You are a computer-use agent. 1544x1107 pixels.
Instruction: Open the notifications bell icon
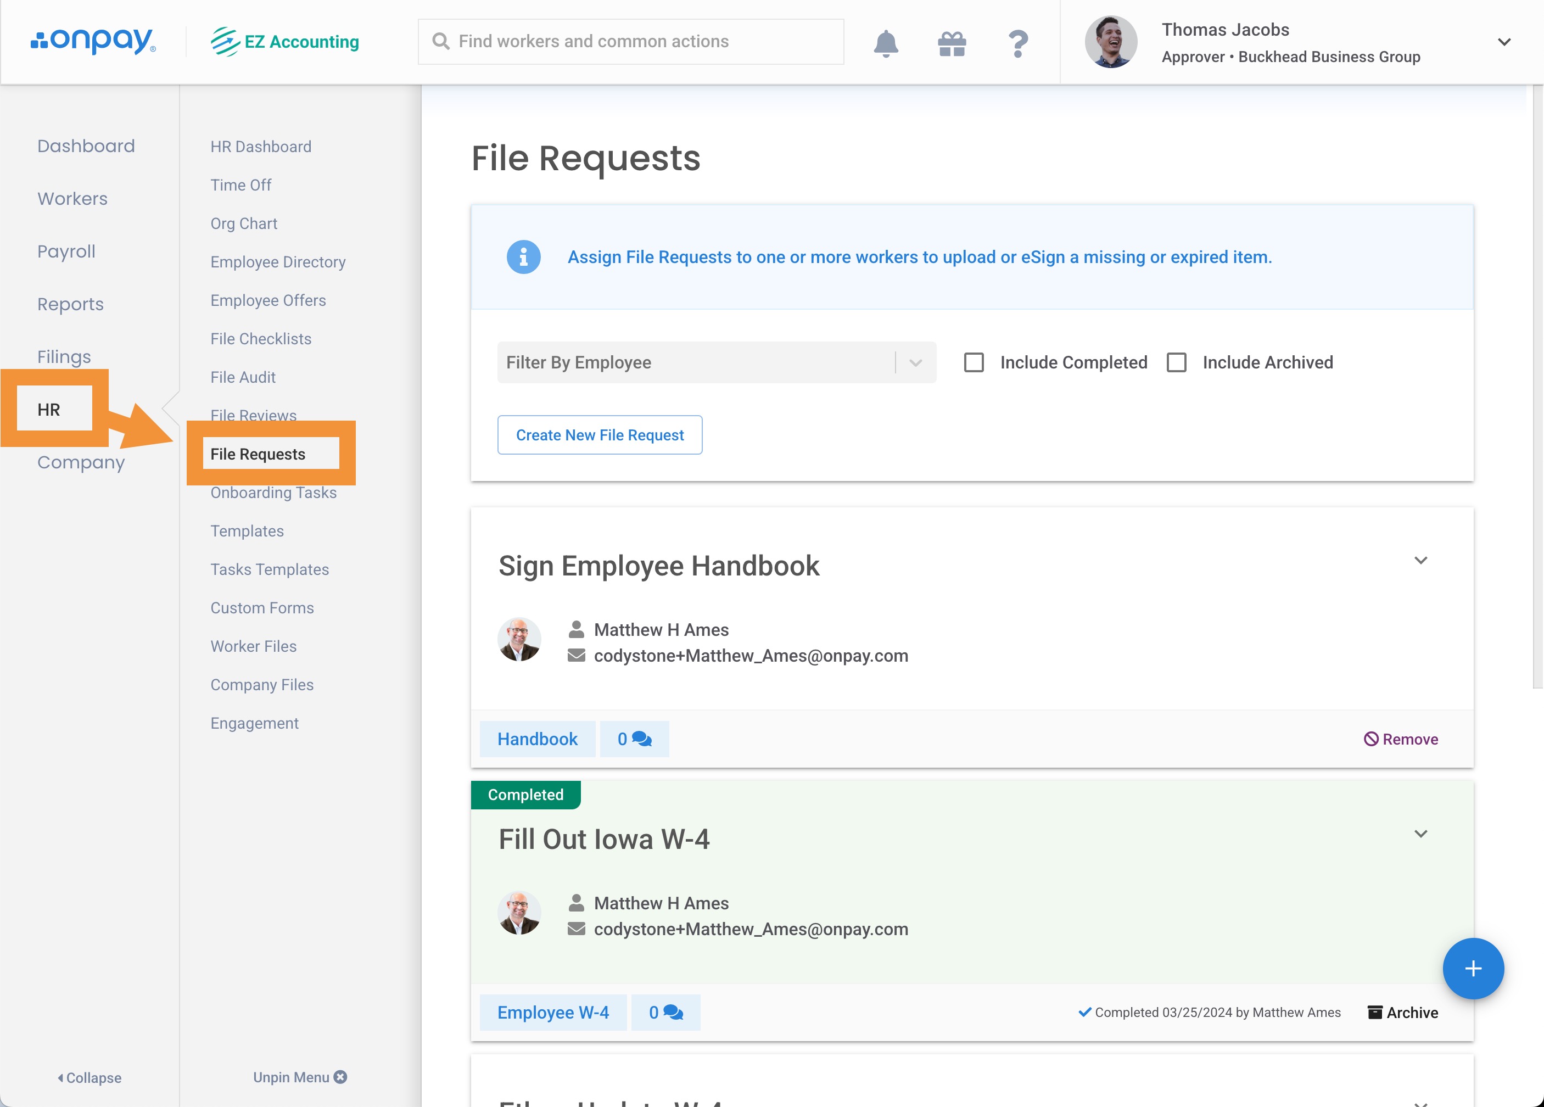pyautogui.click(x=886, y=43)
